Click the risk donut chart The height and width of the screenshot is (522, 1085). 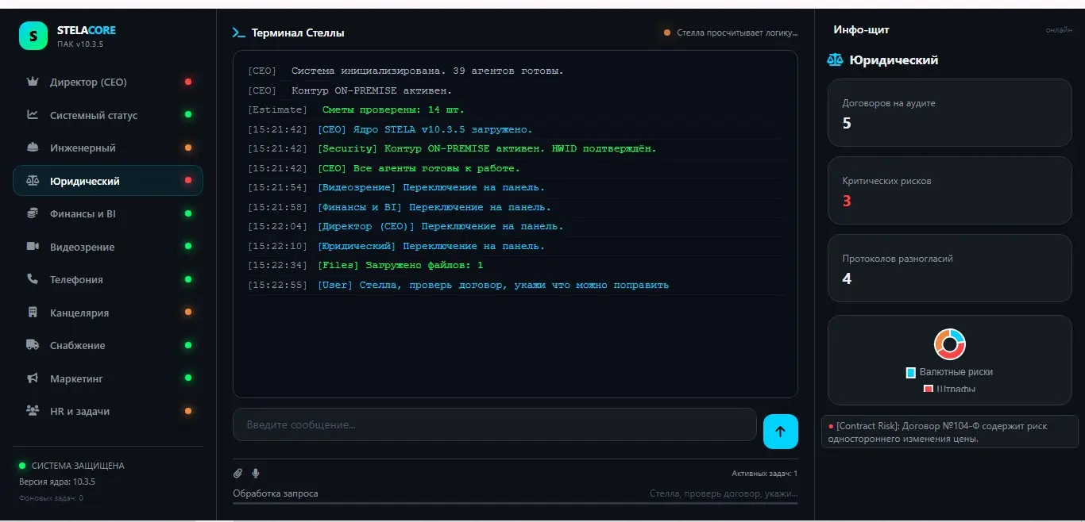950,344
